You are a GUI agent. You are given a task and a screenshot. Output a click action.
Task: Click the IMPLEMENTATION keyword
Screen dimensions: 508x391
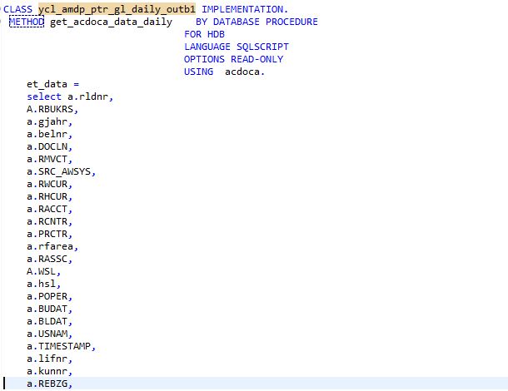pos(245,9)
